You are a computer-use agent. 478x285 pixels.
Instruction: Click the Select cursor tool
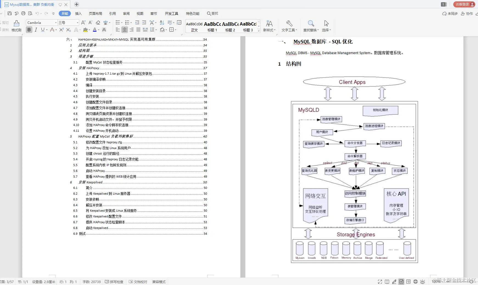pos(326,26)
